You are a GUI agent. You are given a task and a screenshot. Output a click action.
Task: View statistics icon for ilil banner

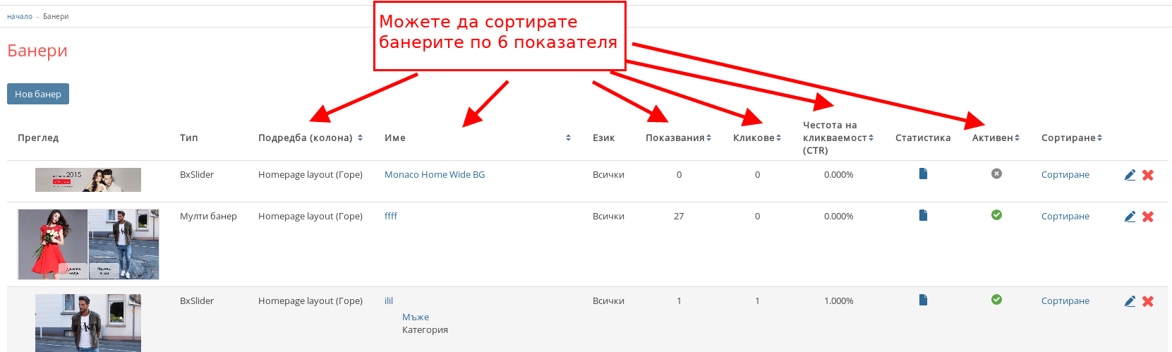[923, 300]
